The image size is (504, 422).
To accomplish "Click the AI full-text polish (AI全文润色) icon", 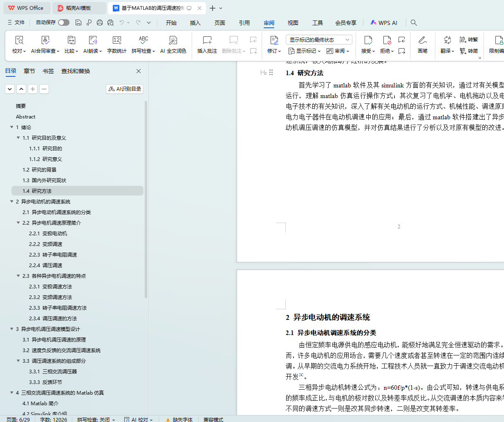I will pos(173,40).
